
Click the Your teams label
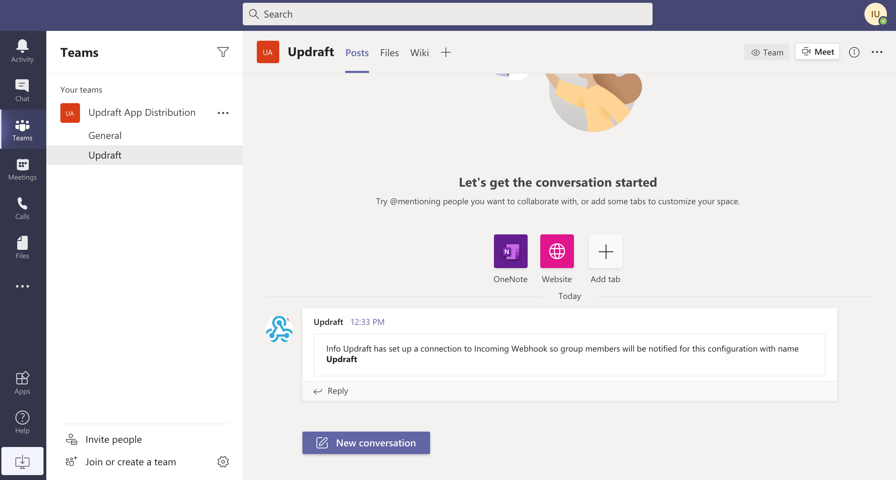coord(81,90)
